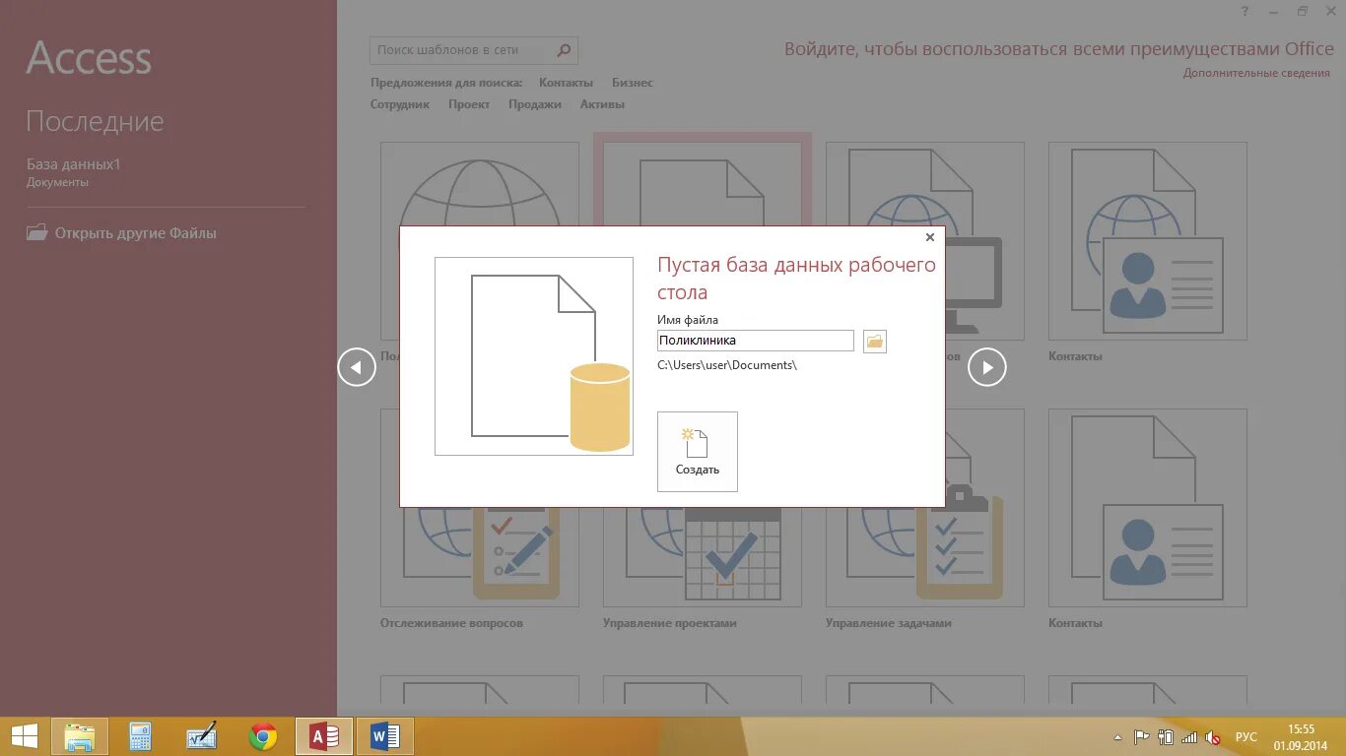Open the pen and chart app on the taskbar
The width and height of the screenshot is (1346, 756).
pyautogui.click(x=202, y=736)
